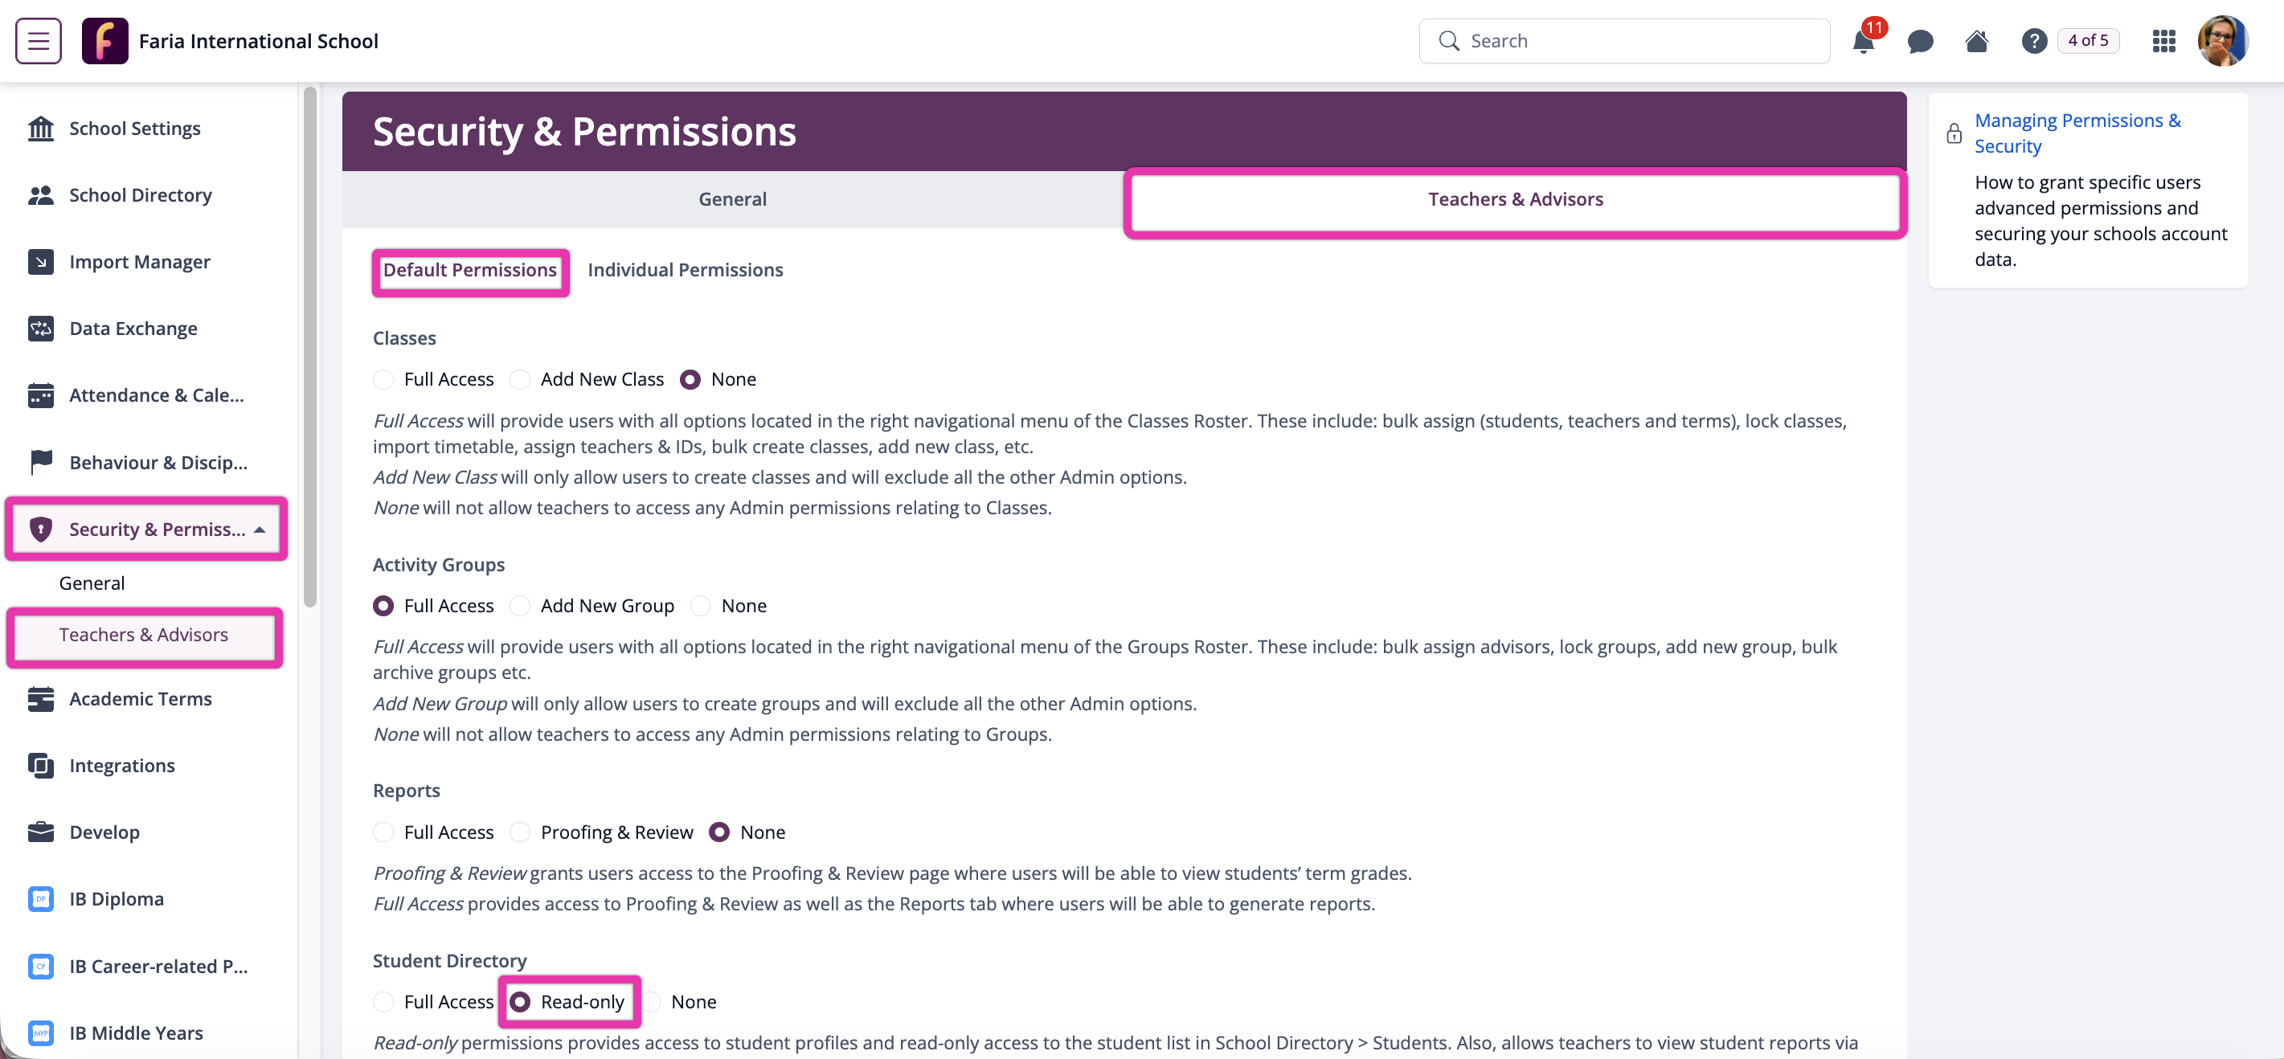Select Proofing & Review for Reports

[x=521, y=832]
